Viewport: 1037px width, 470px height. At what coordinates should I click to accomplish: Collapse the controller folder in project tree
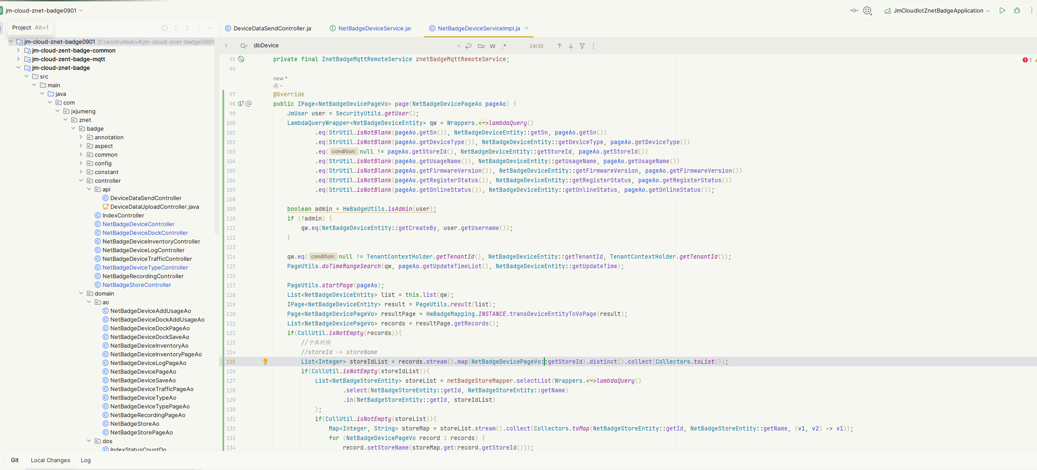(81, 181)
